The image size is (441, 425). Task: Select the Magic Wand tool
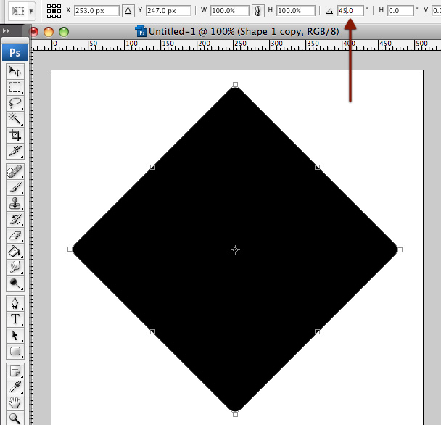click(x=15, y=119)
